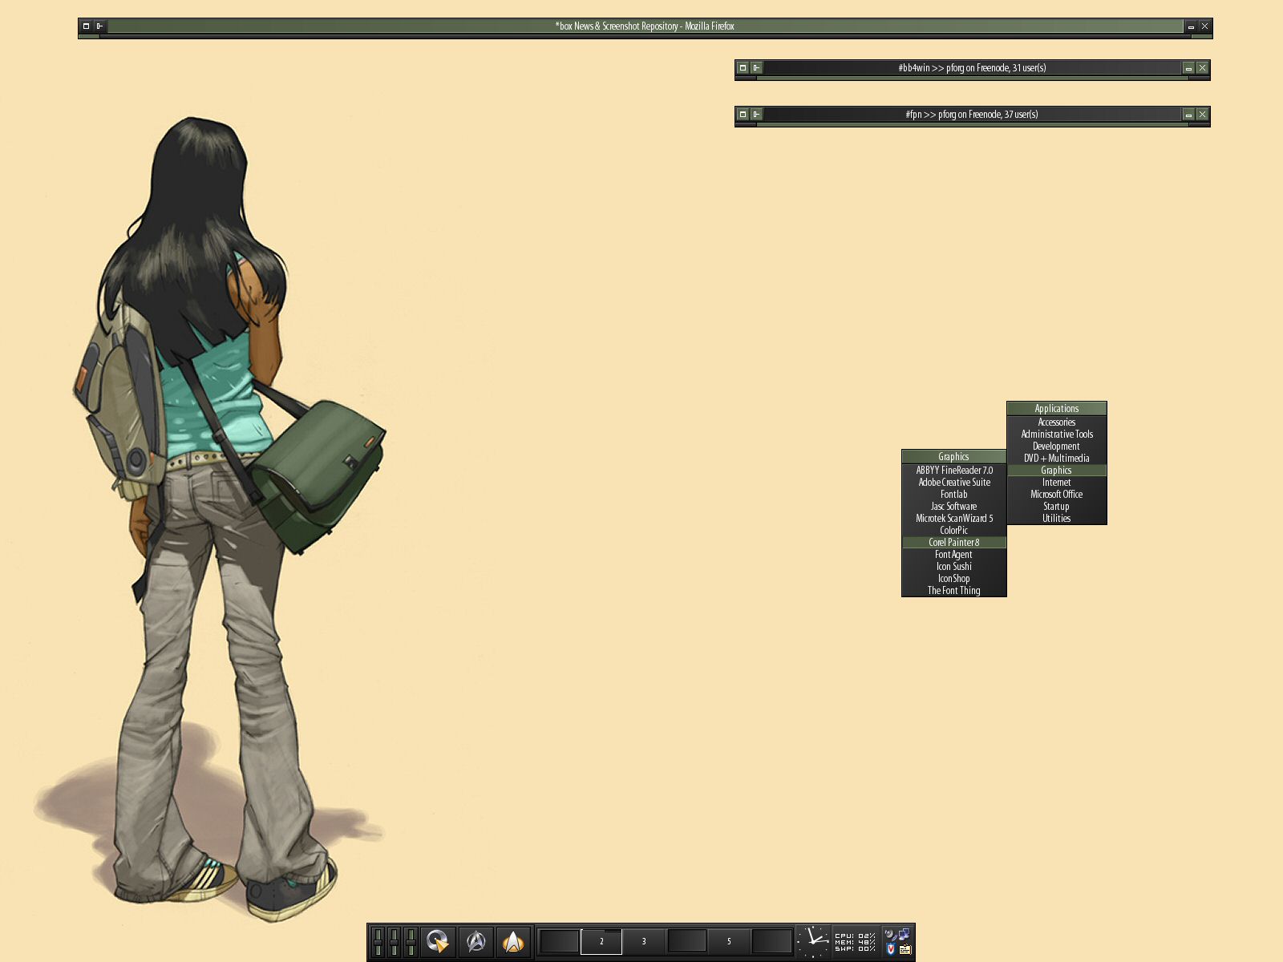Screen dimensions: 1283x962
Task: Close the #fpn chat window
Action: pos(1202,115)
